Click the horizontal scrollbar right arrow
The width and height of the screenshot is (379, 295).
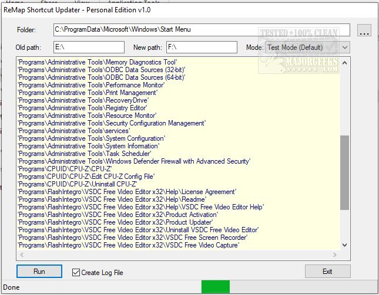coord(335,255)
